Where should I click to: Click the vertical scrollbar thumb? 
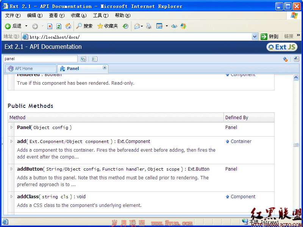[296, 145]
